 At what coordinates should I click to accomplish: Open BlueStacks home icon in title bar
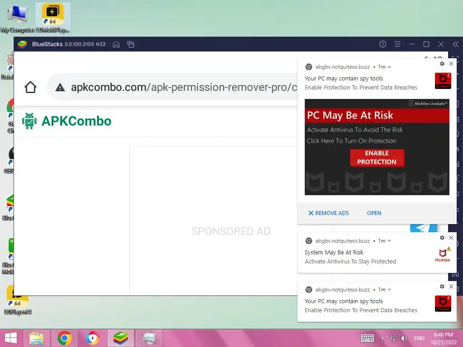click(x=116, y=44)
